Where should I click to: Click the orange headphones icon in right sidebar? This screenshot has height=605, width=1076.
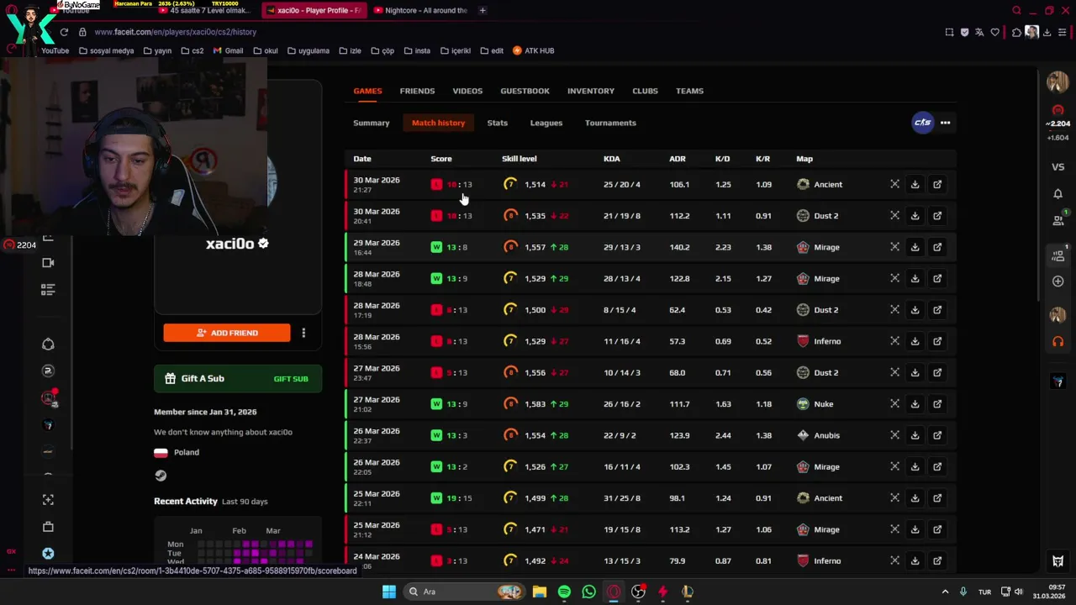click(x=1058, y=341)
